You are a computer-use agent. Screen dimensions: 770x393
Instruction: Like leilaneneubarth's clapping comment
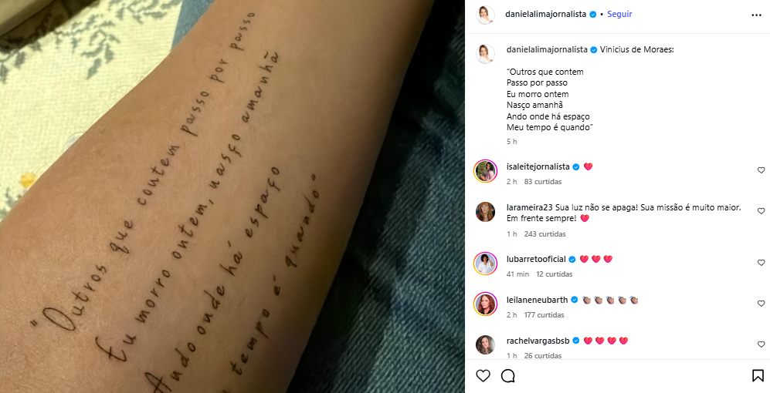pyautogui.click(x=762, y=304)
